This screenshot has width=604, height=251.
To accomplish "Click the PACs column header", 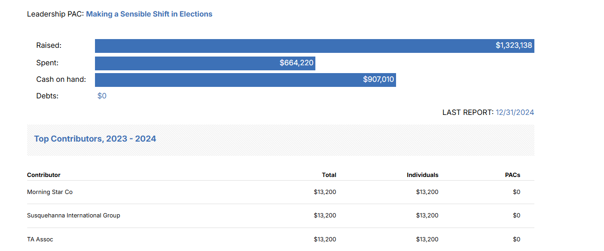I will (x=512, y=175).
